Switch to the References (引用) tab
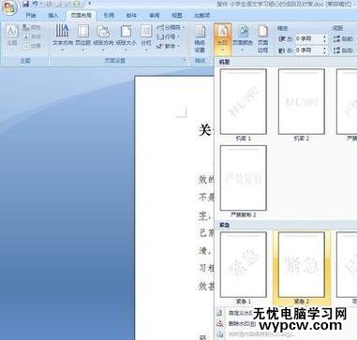The height and width of the screenshot is (340, 357). (109, 15)
